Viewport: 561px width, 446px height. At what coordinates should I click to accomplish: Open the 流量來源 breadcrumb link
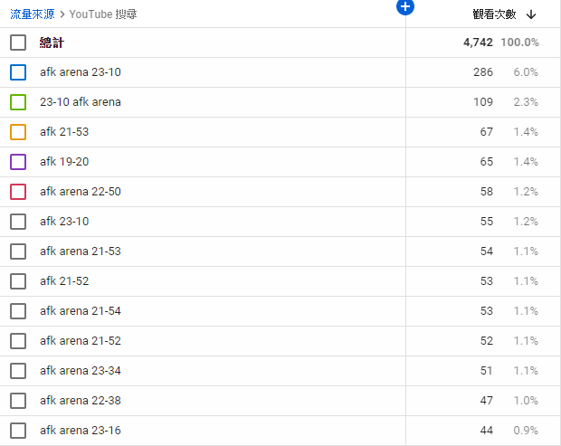[32, 14]
